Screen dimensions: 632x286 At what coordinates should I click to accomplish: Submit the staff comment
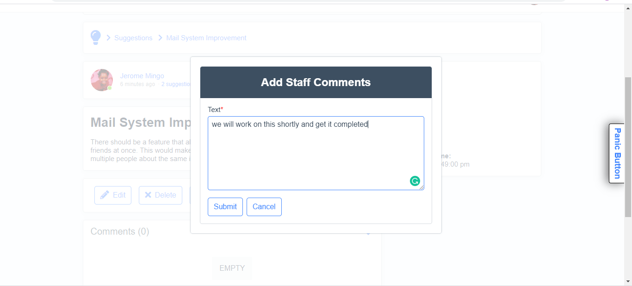coord(225,207)
